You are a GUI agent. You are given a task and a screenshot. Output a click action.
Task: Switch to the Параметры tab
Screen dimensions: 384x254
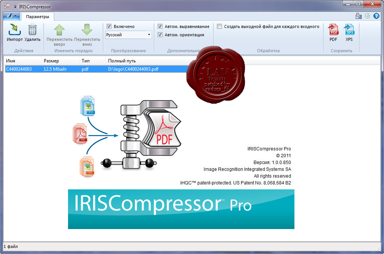37,17
